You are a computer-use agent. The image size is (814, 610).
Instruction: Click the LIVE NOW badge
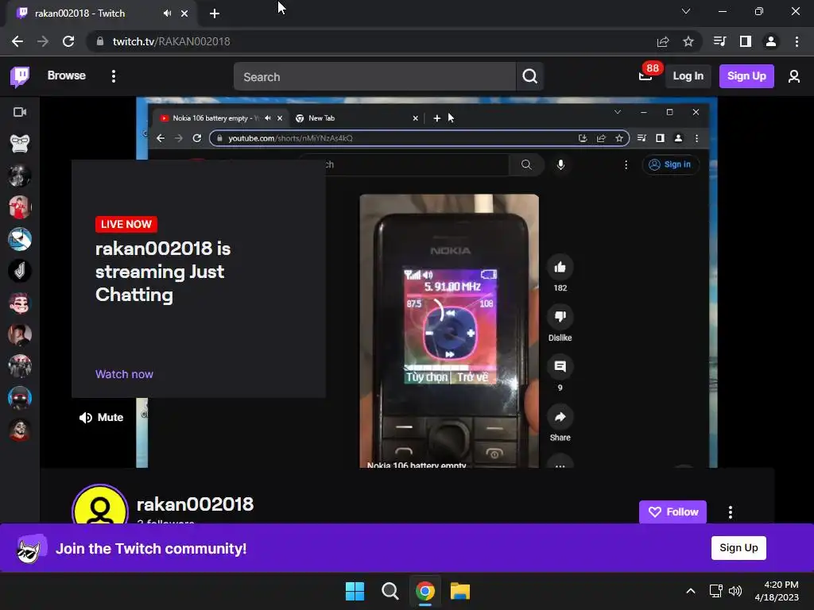[126, 224]
